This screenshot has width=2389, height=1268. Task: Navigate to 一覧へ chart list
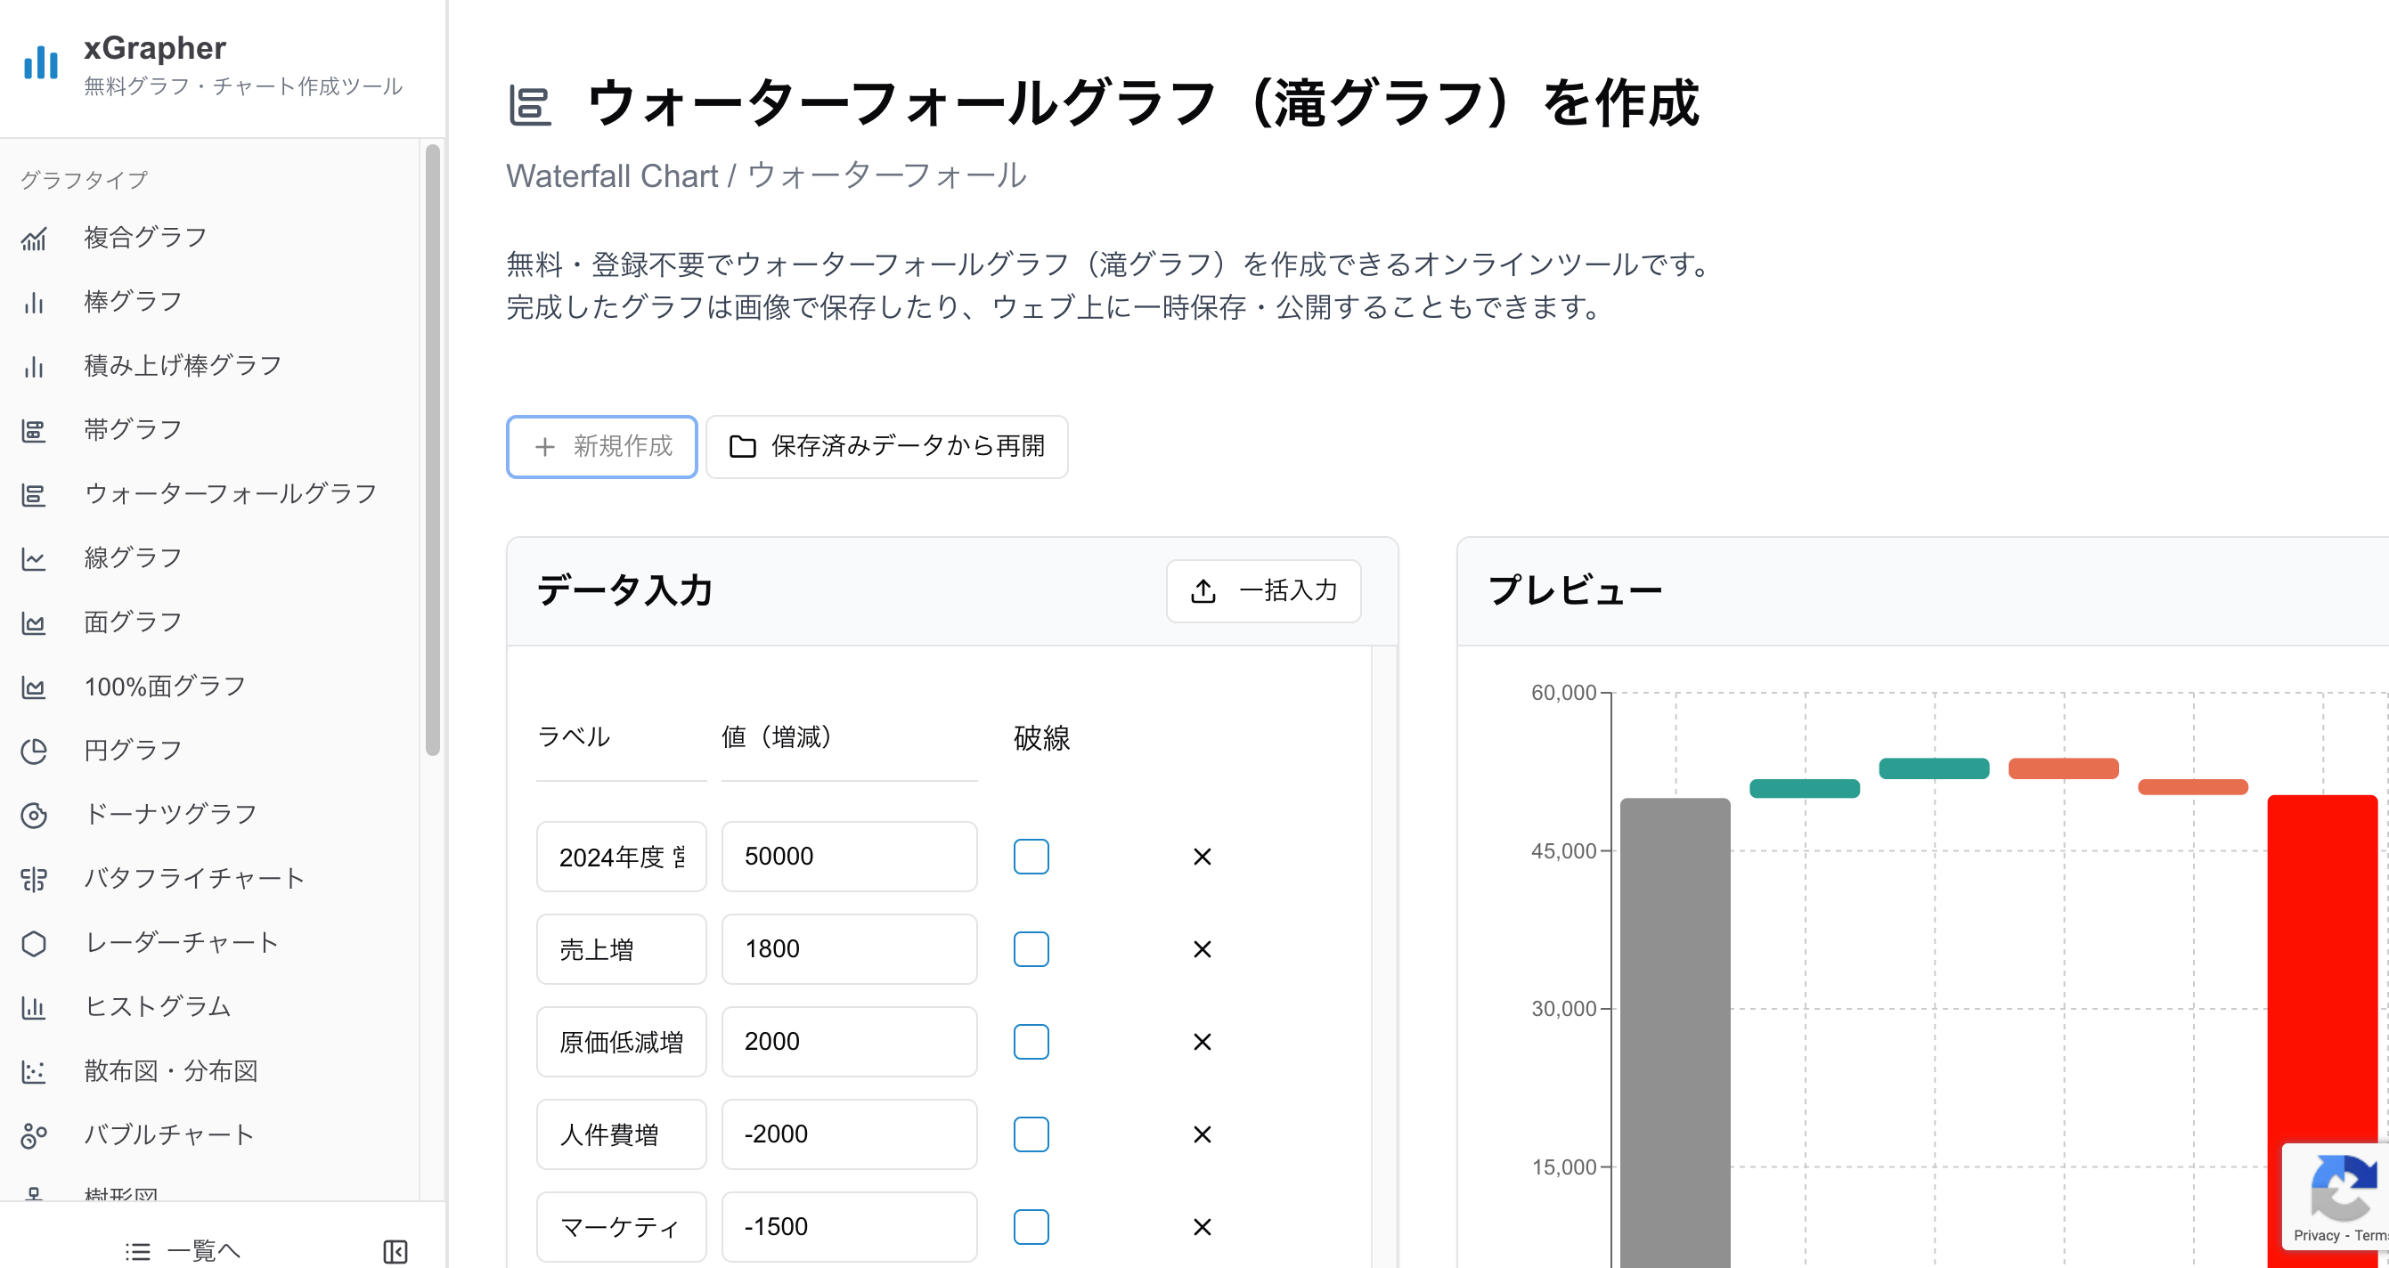(183, 1250)
